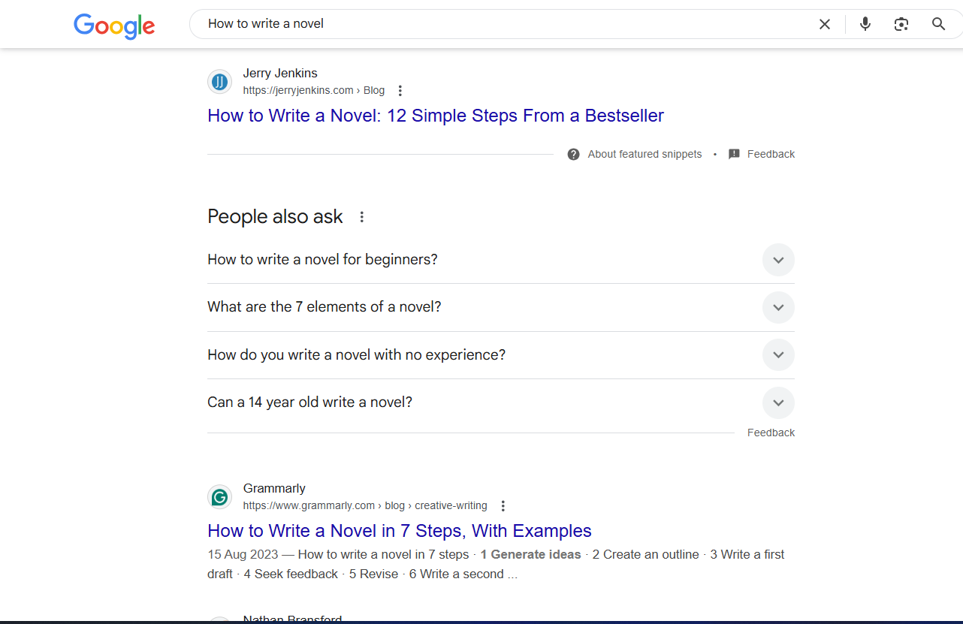Open the Grammarly result's three-dot menu

point(503,505)
